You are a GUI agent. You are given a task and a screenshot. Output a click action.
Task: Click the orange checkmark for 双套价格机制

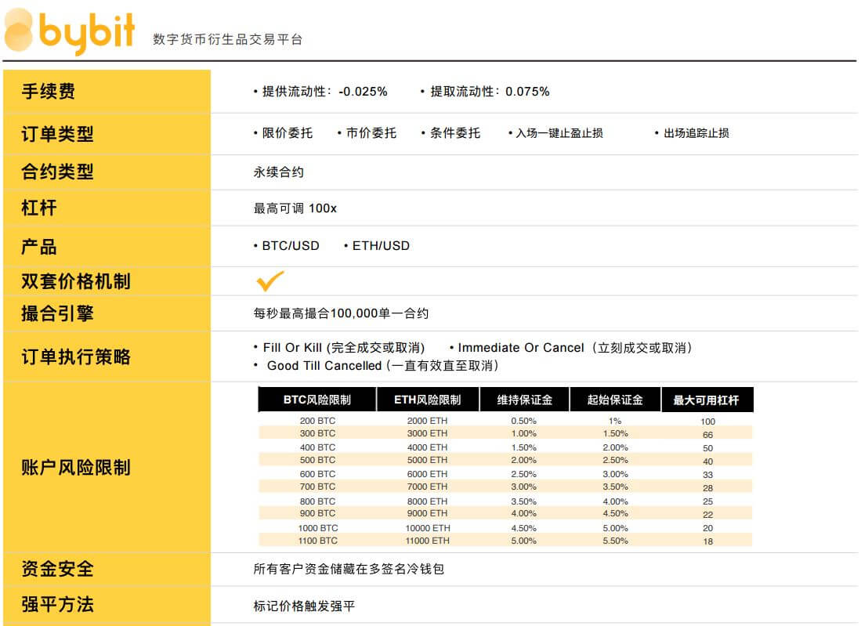pos(270,280)
